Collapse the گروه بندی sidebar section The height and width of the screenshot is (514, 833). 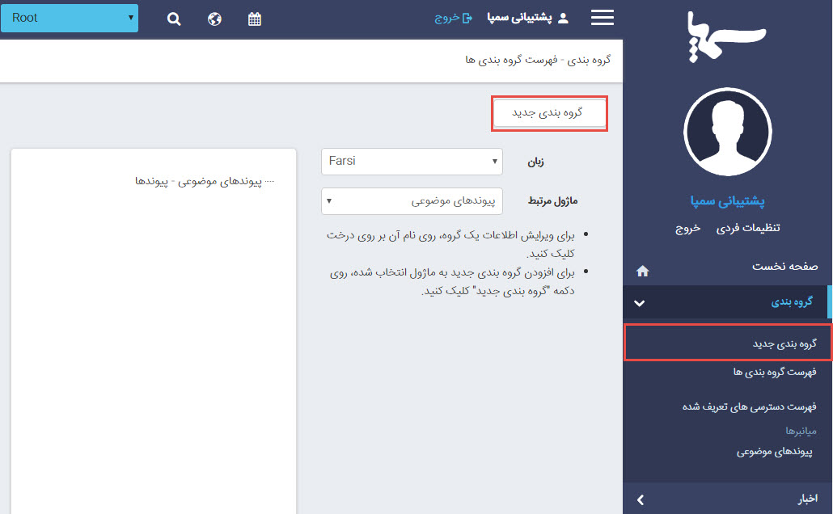[x=640, y=303]
